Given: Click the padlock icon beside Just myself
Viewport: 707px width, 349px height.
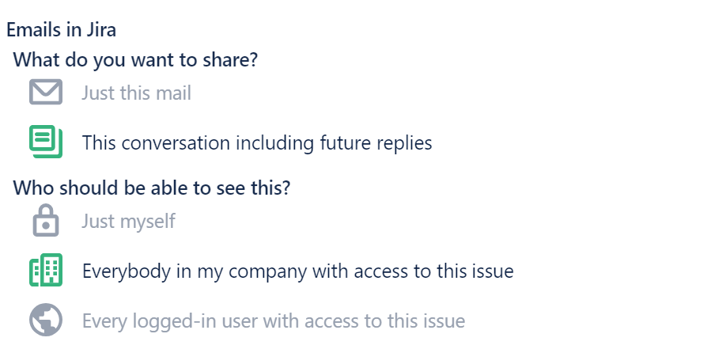Looking at the screenshot, I should [46, 220].
